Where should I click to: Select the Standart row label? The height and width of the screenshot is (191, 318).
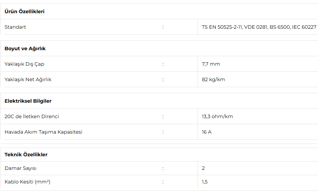[15, 27]
